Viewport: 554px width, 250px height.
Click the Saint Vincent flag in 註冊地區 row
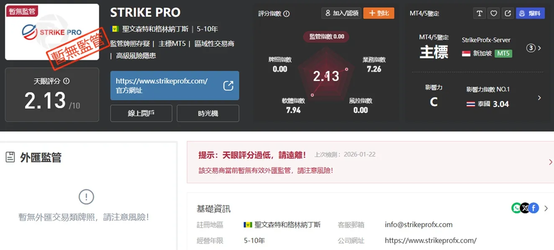coord(248,225)
